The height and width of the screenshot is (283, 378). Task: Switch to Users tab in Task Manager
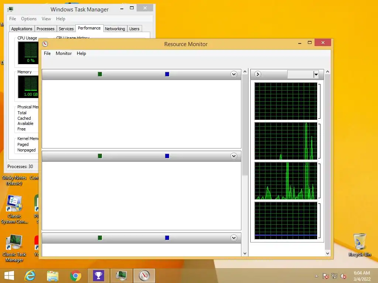pos(134,29)
